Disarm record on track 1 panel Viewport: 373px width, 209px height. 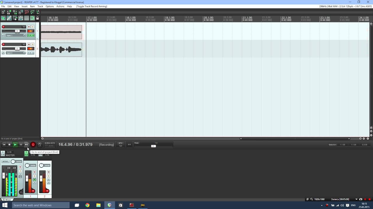3,27
